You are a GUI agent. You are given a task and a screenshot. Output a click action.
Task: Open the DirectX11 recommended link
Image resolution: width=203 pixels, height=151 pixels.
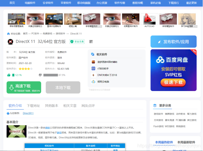coord(28,113)
